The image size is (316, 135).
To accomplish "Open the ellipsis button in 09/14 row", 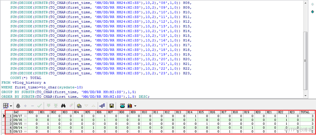I will click(25, 127).
